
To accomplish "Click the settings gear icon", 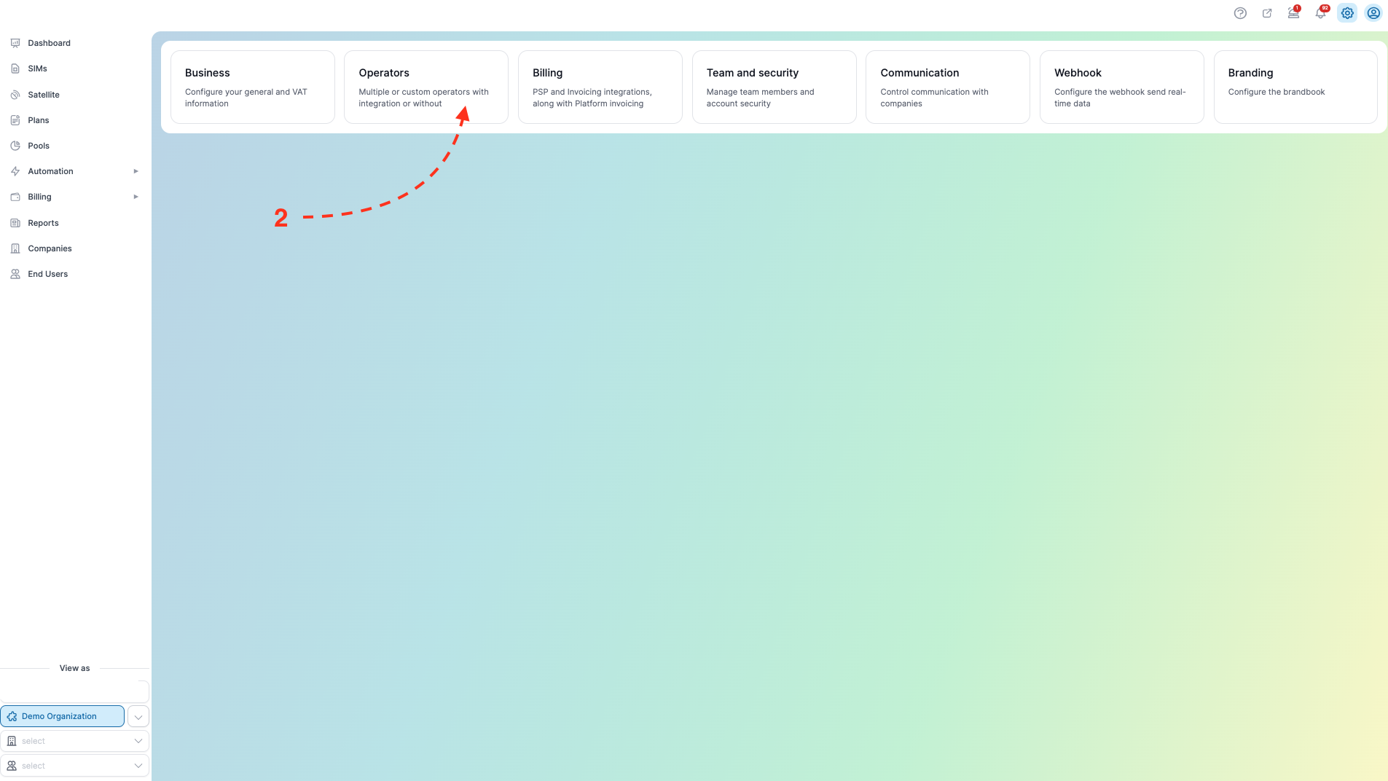I will [1347, 13].
